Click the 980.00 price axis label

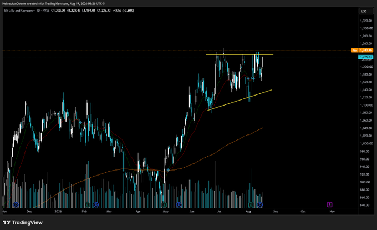pyautogui.click(x=365, y=151)
